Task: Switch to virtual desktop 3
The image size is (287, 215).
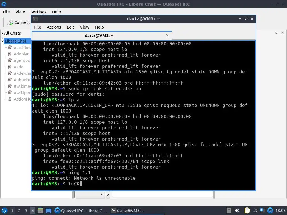Action: tap(26, 211)
